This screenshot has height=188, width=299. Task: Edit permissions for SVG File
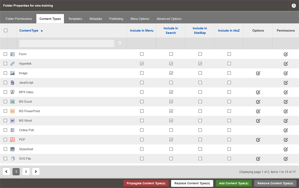click(286, 159)
